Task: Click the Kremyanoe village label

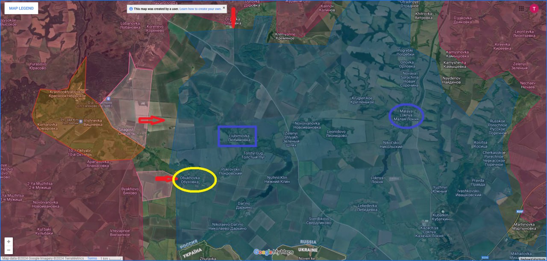Action: pyautogui.click(x=285, y=36)
